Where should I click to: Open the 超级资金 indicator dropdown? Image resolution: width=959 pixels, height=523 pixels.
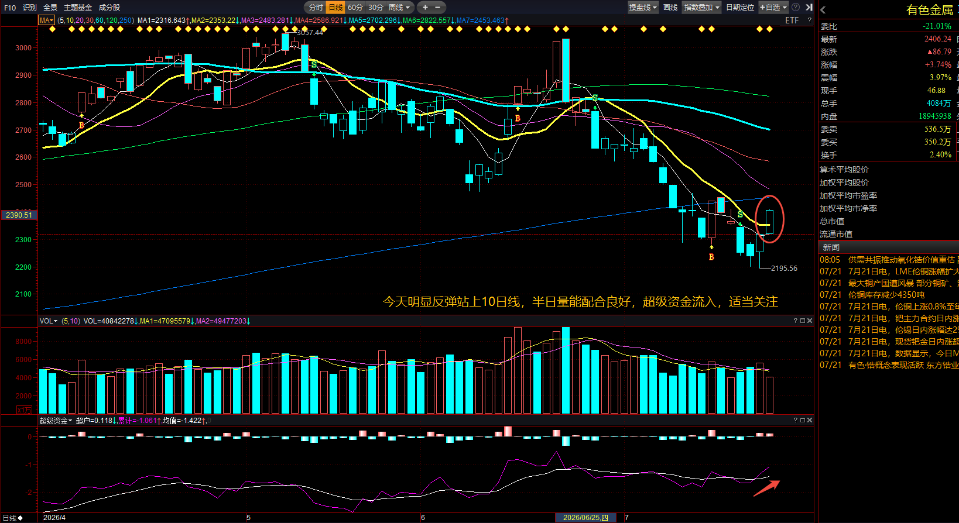56,421
